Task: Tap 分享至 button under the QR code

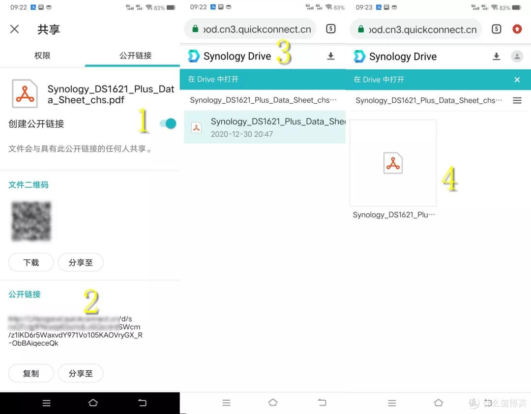Action: 81,262
